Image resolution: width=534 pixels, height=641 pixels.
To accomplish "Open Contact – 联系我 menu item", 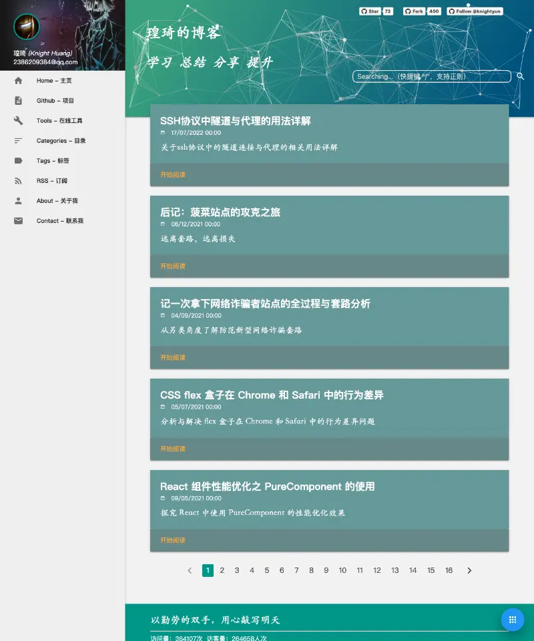I will pos(63,221).
